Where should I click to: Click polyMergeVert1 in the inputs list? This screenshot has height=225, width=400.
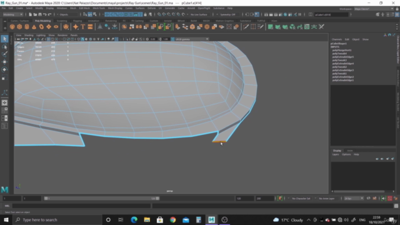tap(342, 50)
